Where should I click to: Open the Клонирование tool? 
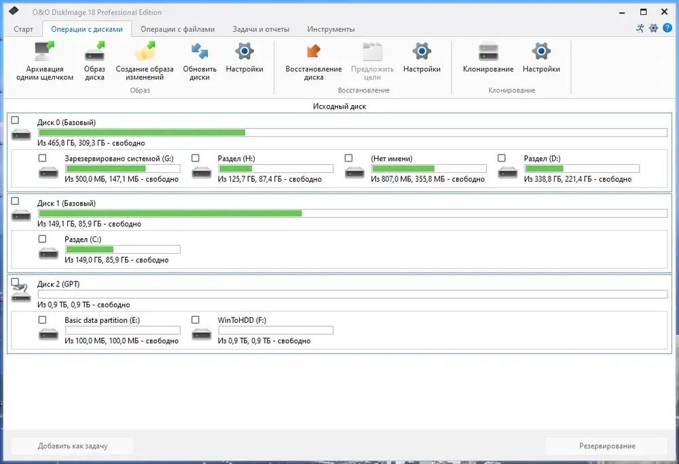click(488, 57)
